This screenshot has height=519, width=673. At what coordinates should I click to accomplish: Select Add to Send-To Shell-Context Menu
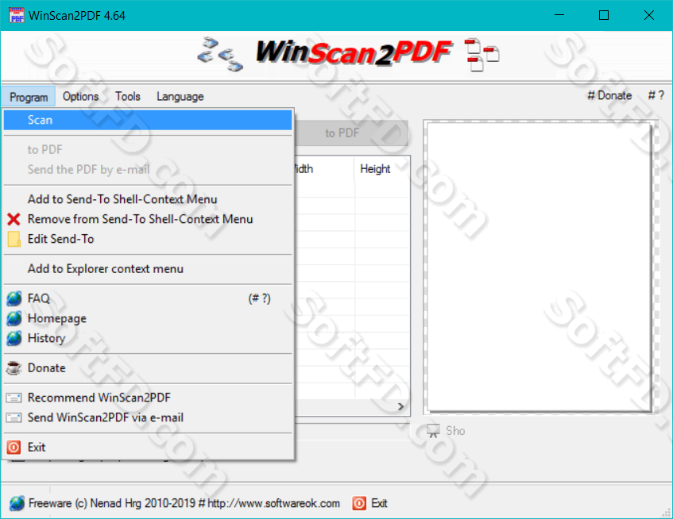click(x=148, y=199)
